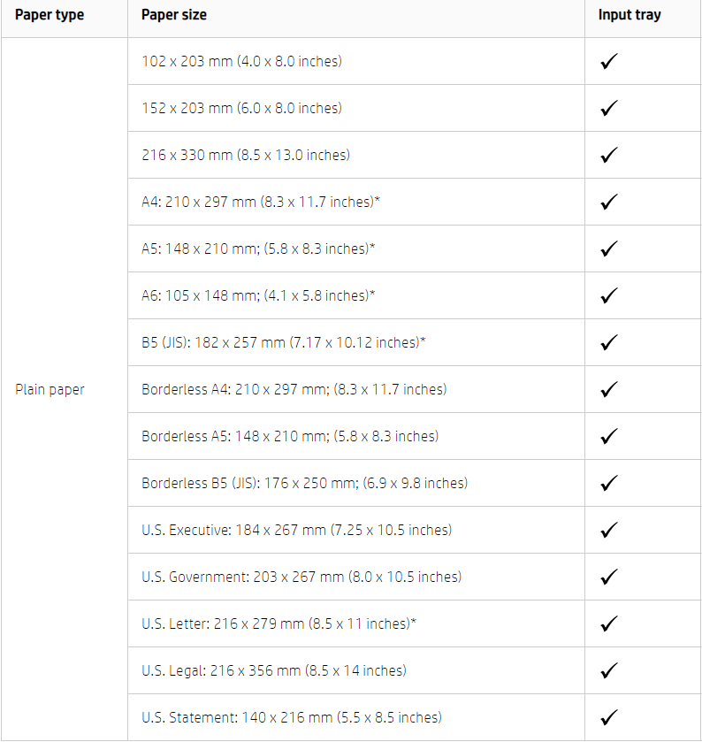Select the U.S. Government size text
Viewport: 702px width, 742px height.
click(x=301, y=577)
